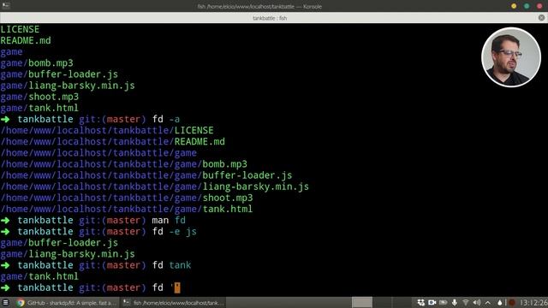Open the Dropbox tray icon
This screenshot has height=308, width=548.
[x=420, y=302]
